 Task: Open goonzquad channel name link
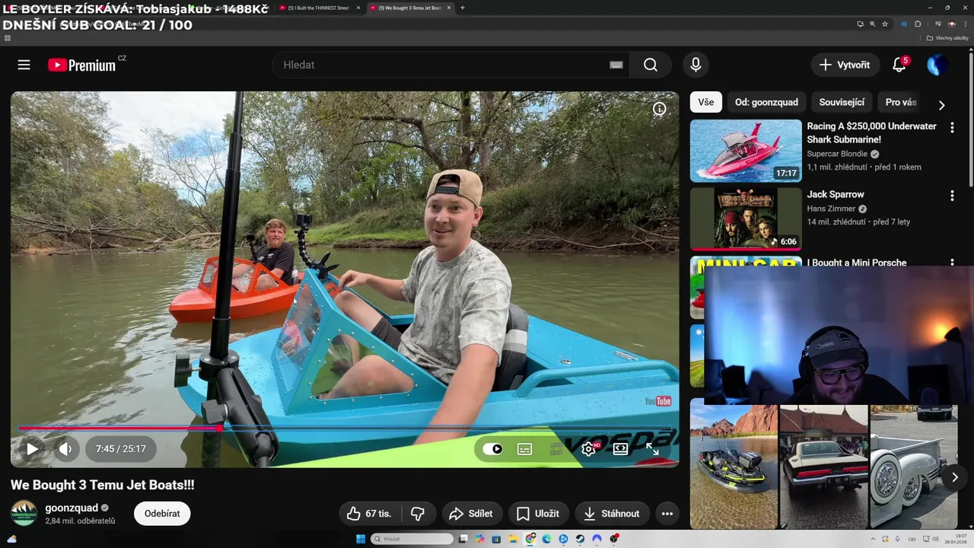click(72, 508)
